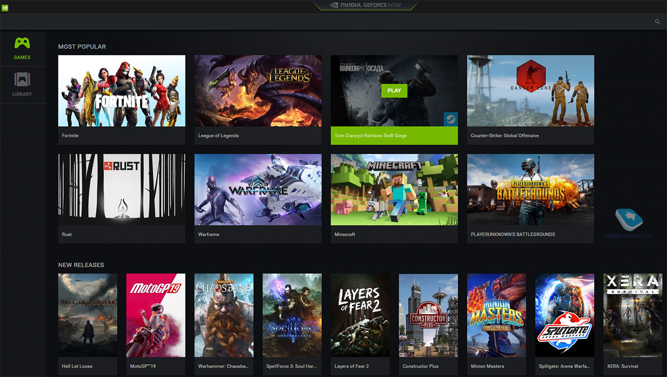Screen dimensions: 667x377
Task: Select the Games controller icon in the sidebar
Action: click(22, 43)
